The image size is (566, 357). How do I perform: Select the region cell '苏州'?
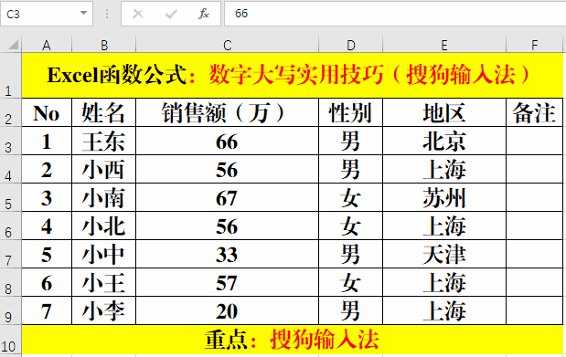(444, 197)
